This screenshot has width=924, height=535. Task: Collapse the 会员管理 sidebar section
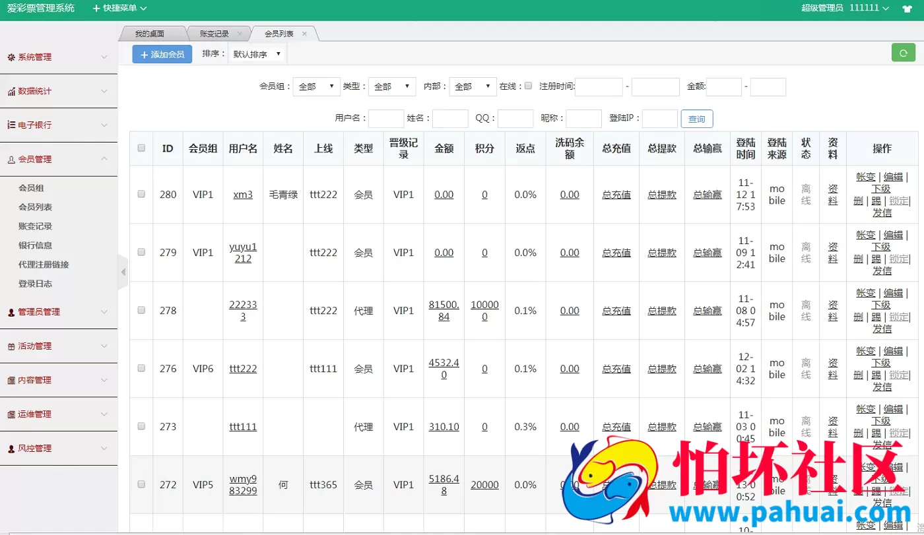tap(59, 159)
